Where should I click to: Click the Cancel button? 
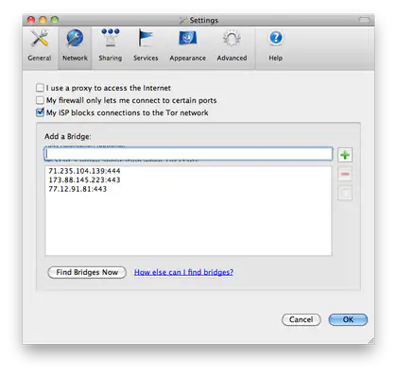pos(302,319)
